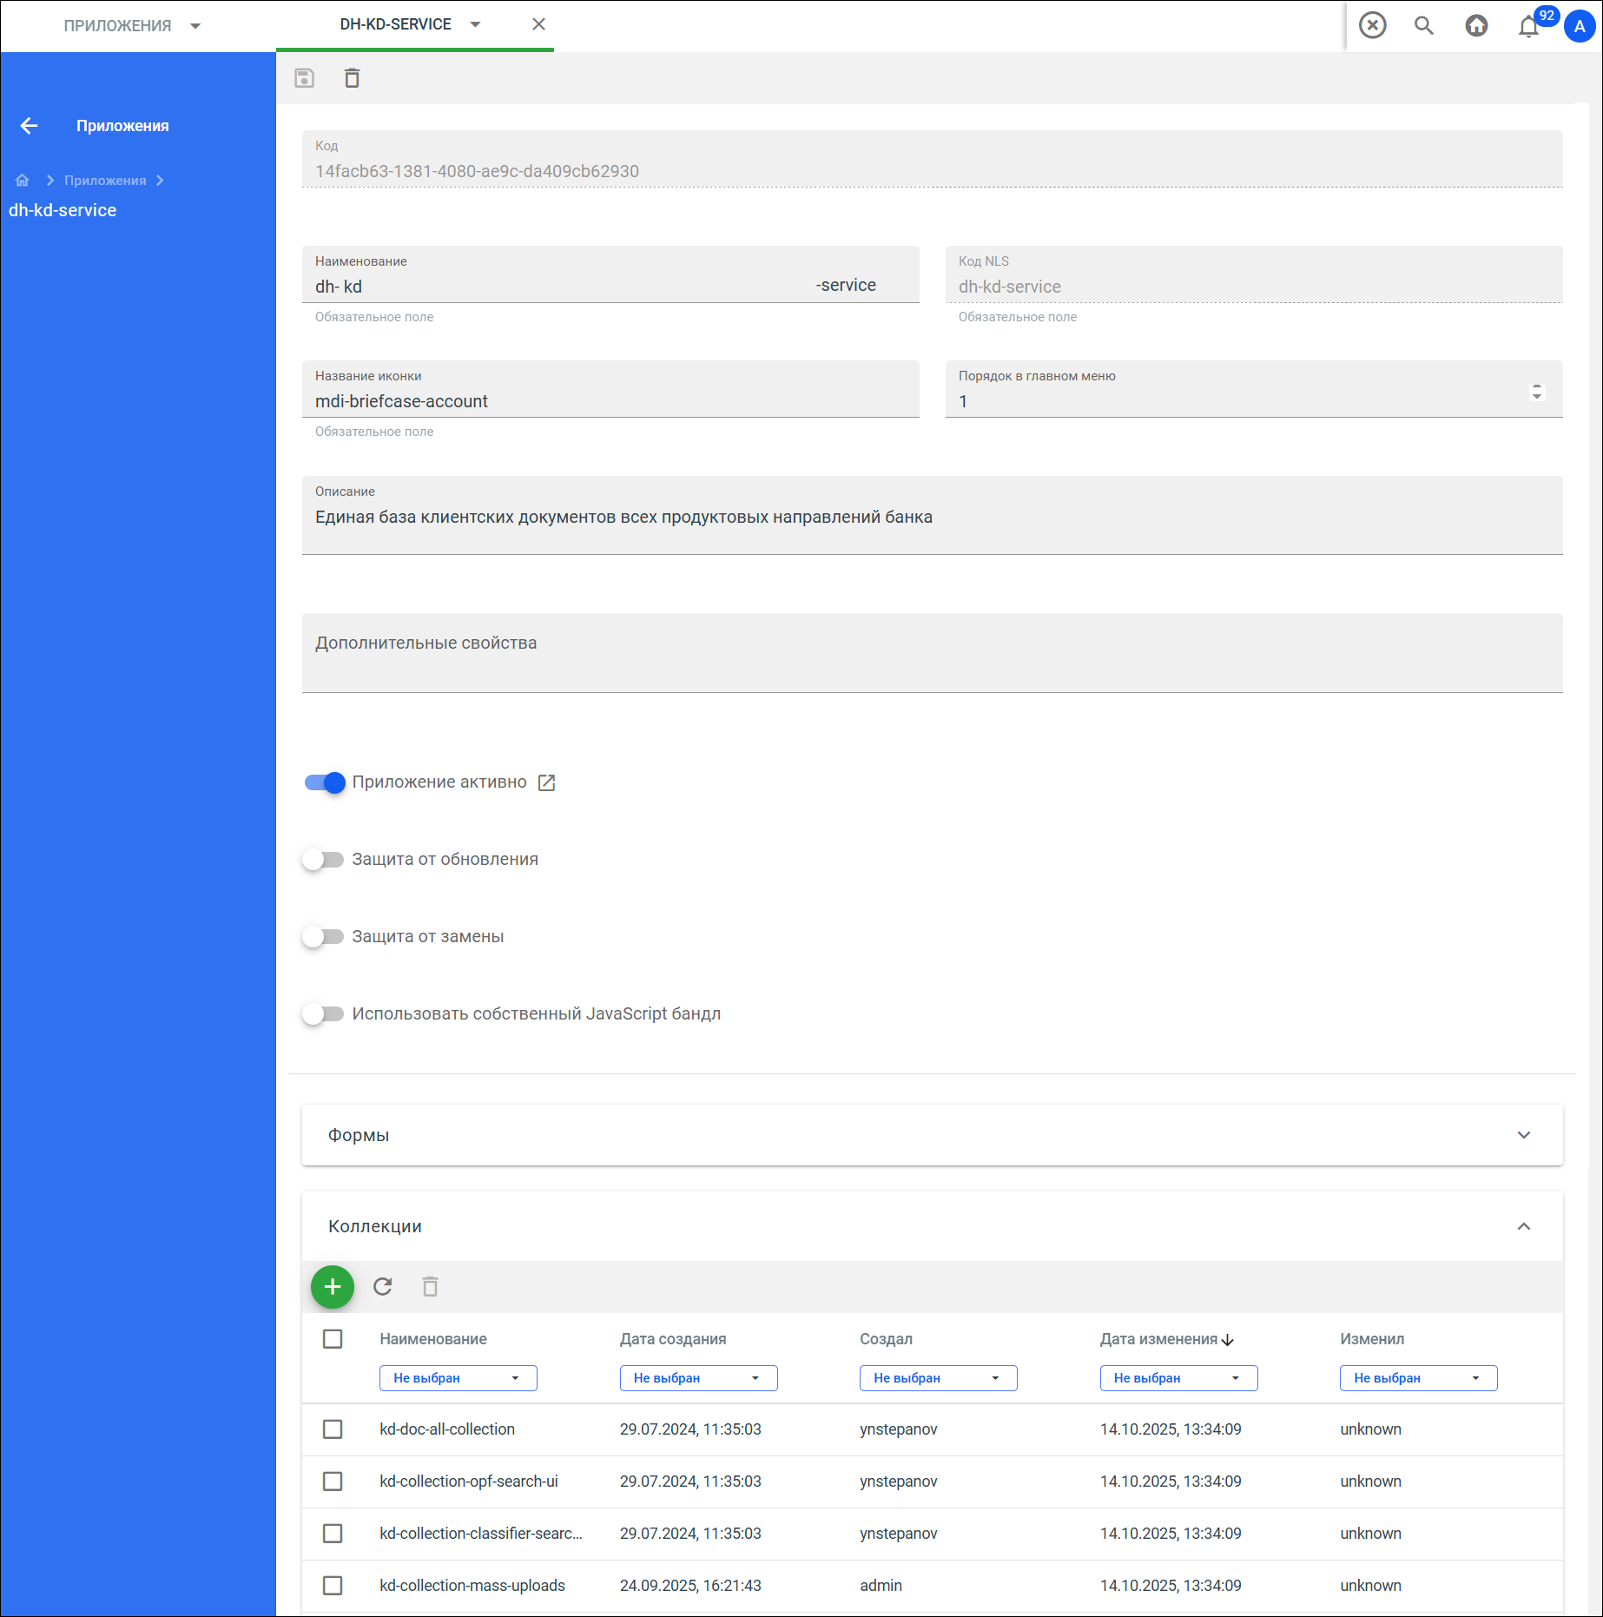
Task: Open the kd-collection-mass-uploads collection
Action: 472,1586
